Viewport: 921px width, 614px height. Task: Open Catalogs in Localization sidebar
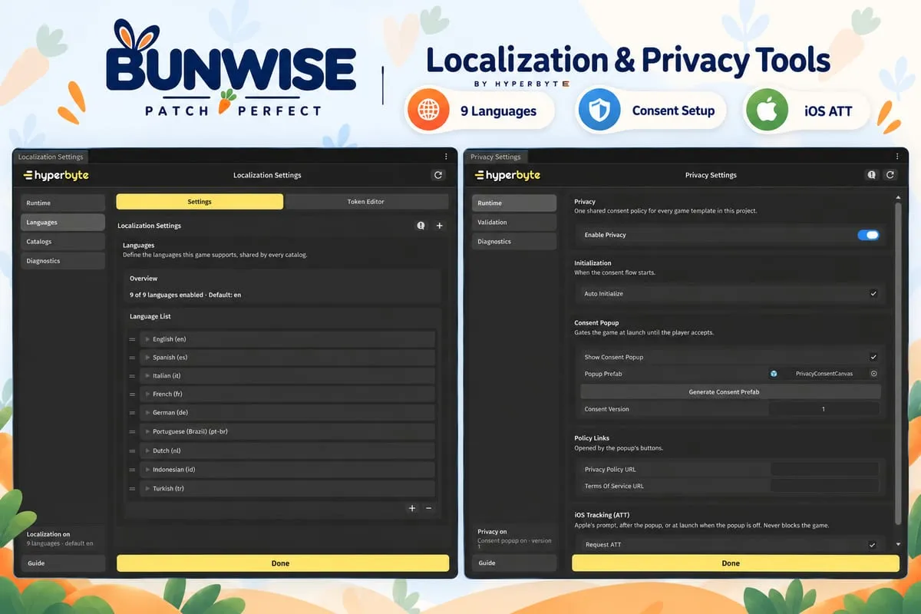click(x=63, y=242)
